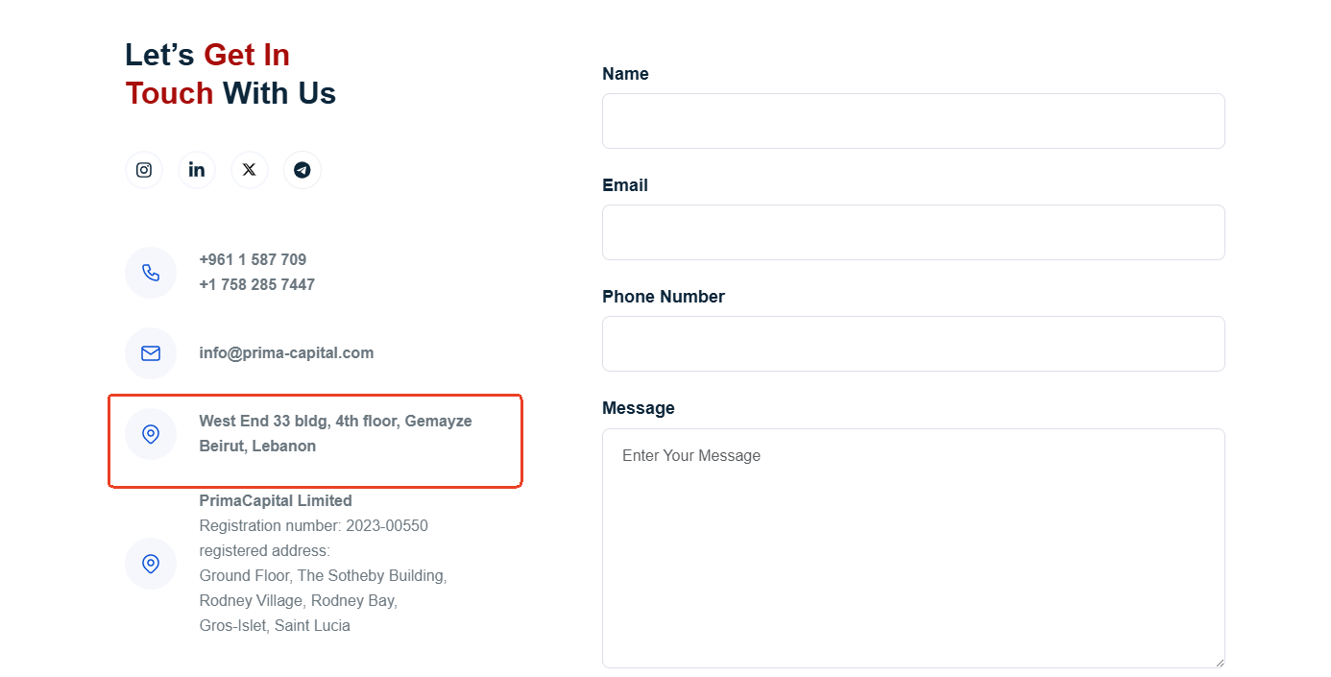Dial the +1 758 285 7447 number
Viewport: 1331px width, 677px height.
256,284
